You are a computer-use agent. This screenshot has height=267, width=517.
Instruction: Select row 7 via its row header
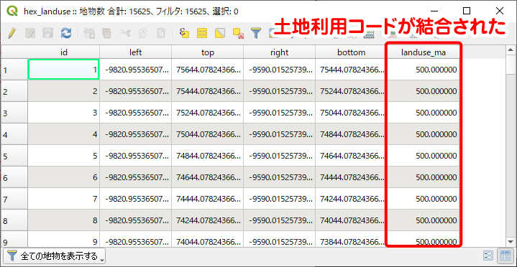(14, 199)
